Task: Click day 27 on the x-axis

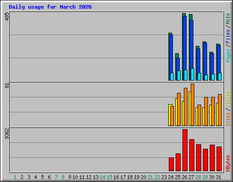Action: (191, 177)
